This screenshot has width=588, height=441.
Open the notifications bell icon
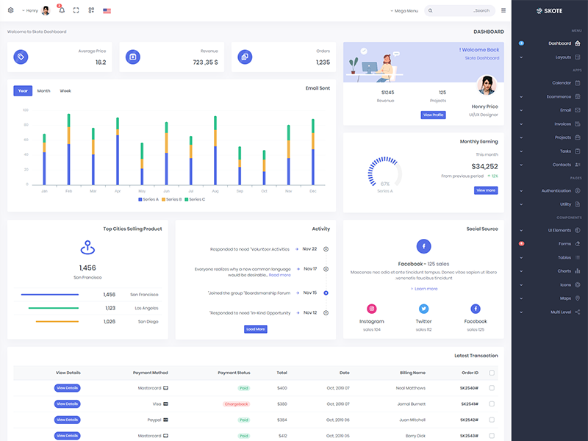(61, 10)
